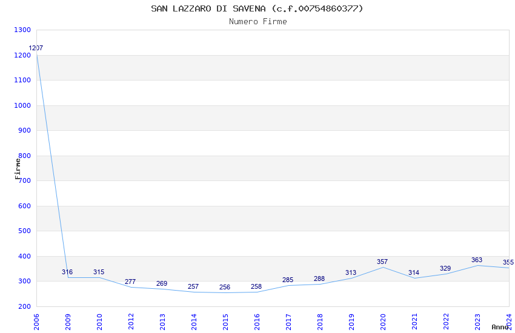This screenshot has height=333, width=515.
Task: Click the y-axis value 200
Action: (x=24, y=306)
